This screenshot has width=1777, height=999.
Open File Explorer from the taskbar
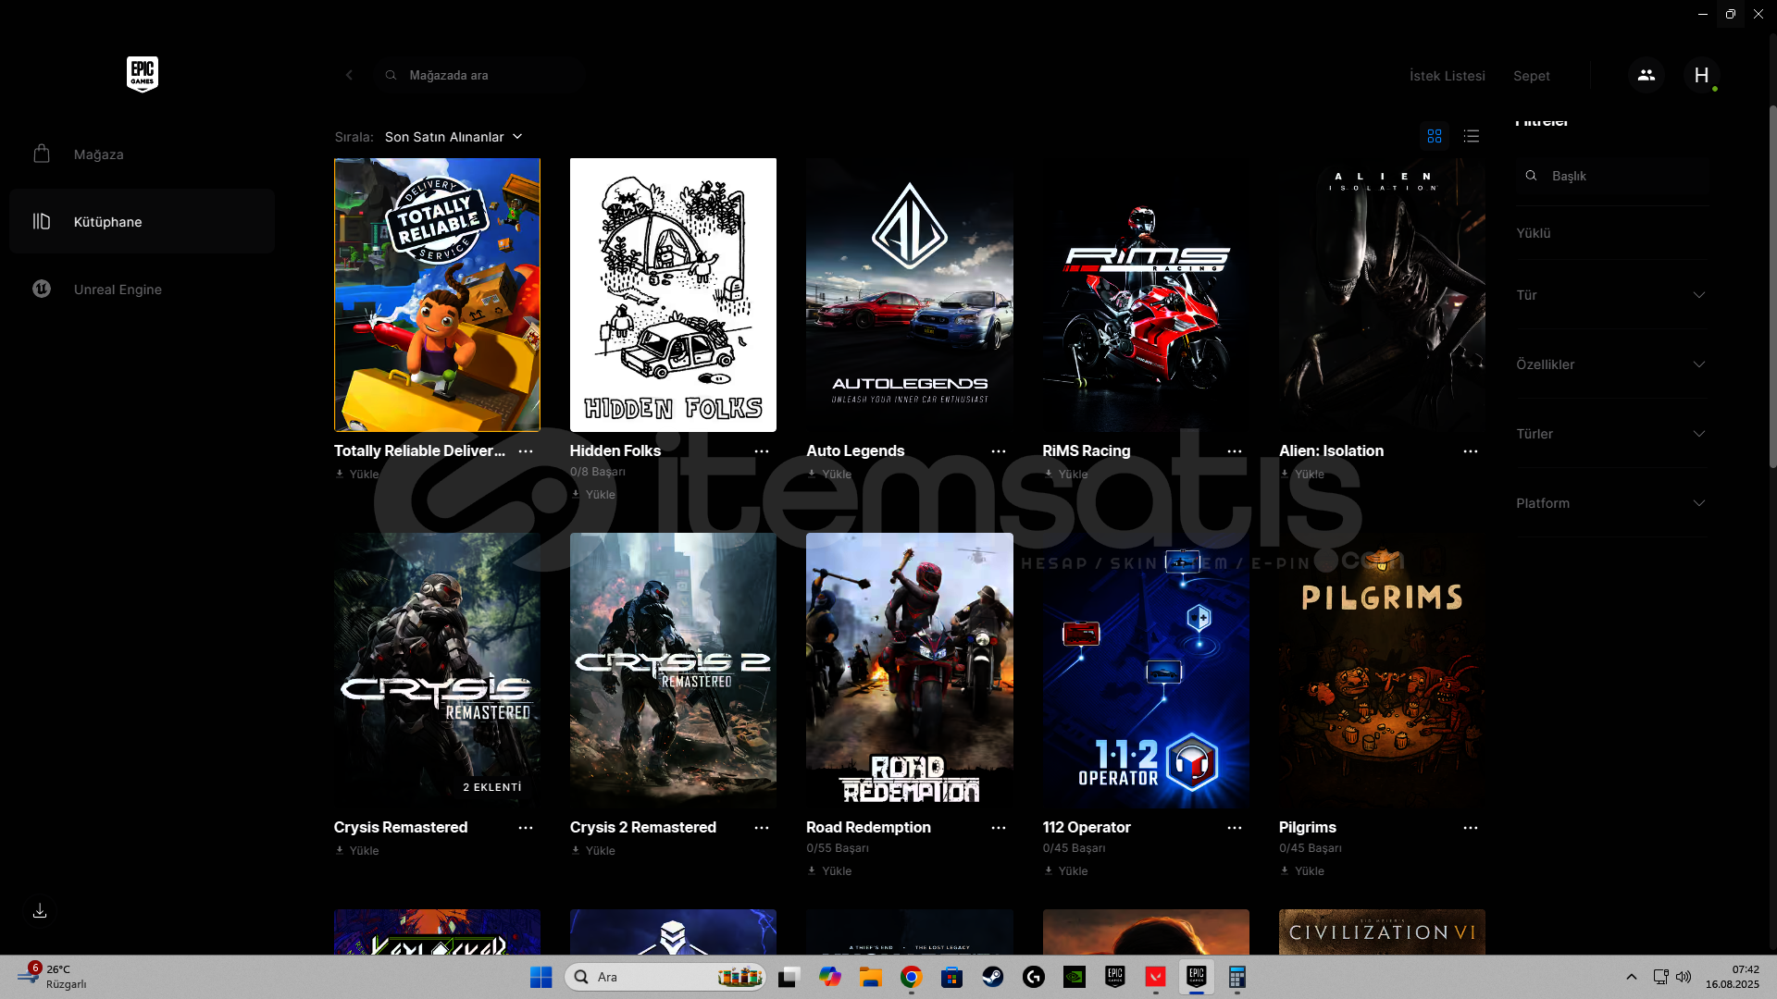[871, 977]
